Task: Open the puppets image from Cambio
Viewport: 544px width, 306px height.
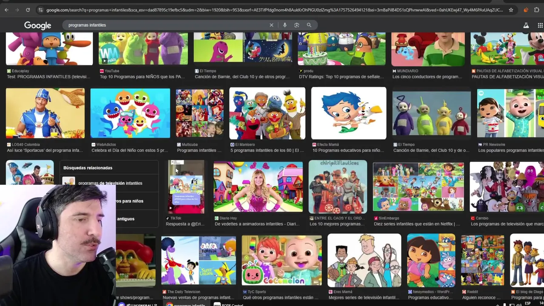Action: click(507, 187)
